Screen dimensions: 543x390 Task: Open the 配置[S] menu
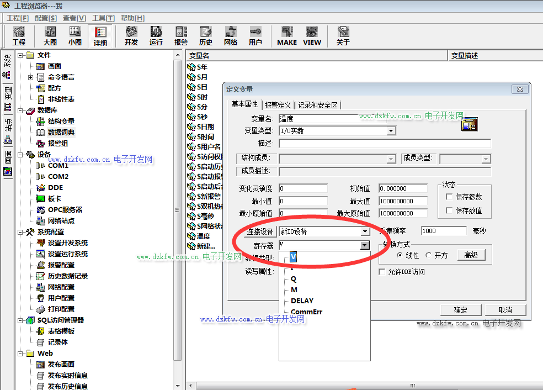[x=45, y=18]
